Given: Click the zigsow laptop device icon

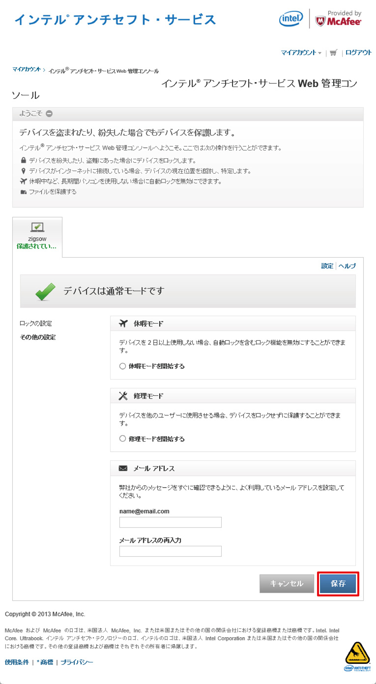Looking at the screenshot, I should click(x=37, y=227).
